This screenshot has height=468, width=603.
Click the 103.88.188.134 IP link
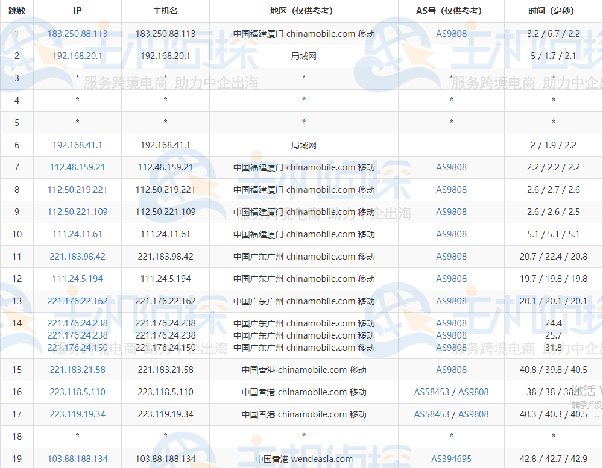click(x=77, y=458)
